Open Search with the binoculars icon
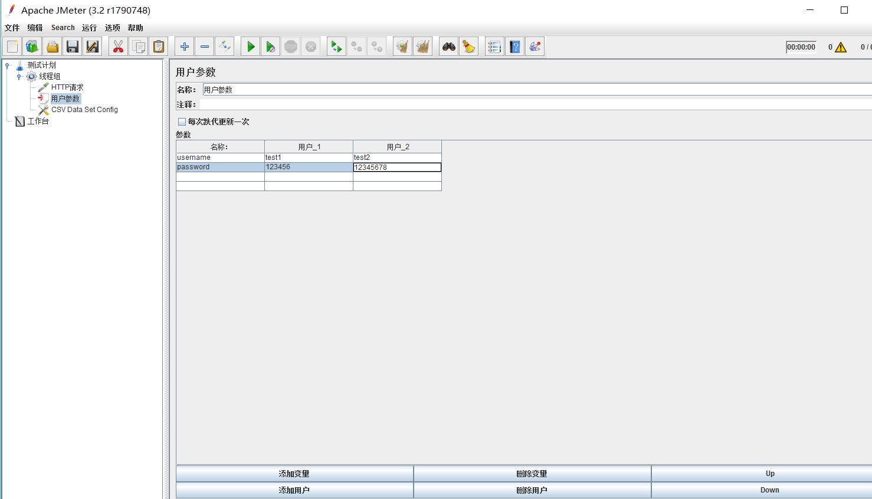The height and width of the screenshot is (499, 872). tap(449, 47)
